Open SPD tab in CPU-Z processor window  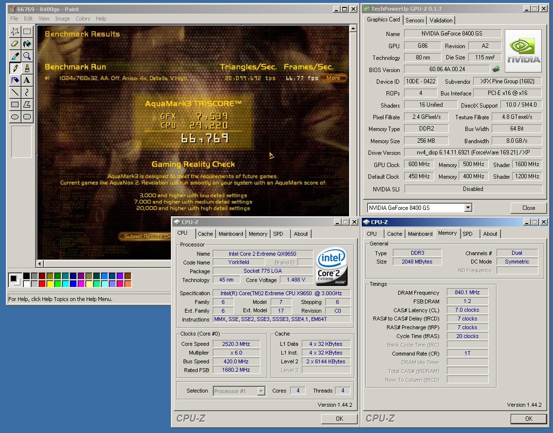coord(278,234)
